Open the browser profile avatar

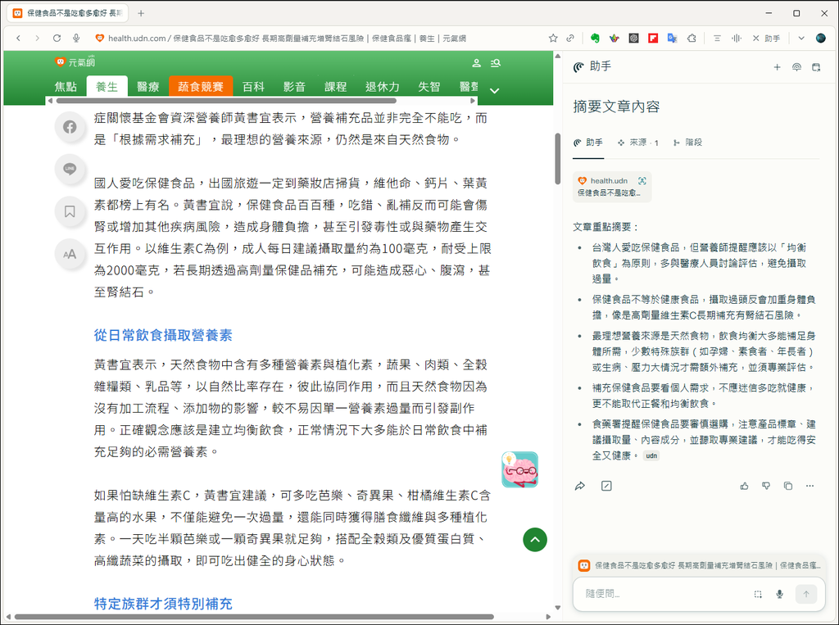821,38
